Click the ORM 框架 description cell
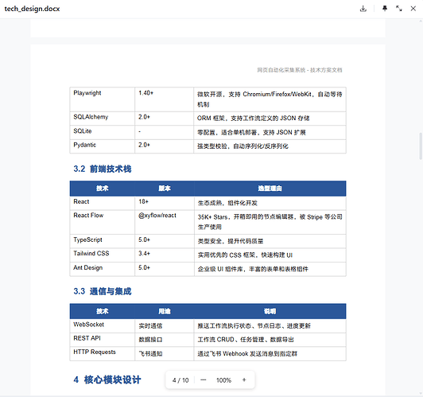The width and height of the screenshot is (423, 397). (270, 119)
